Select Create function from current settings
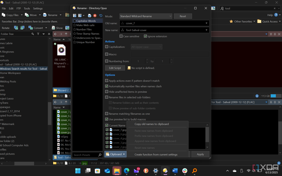This screenshot has height=176, width=282. point(156,154)
